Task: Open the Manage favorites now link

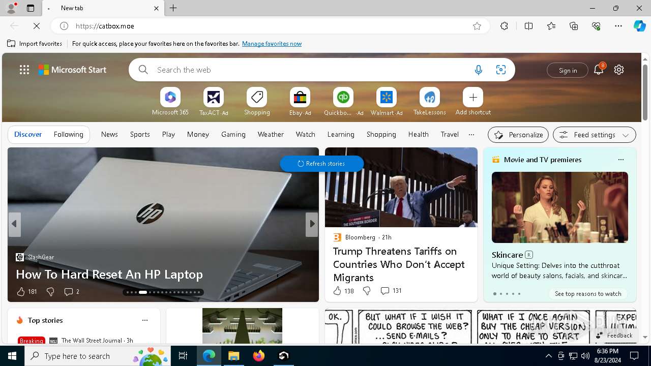Action: coord(272,44)
